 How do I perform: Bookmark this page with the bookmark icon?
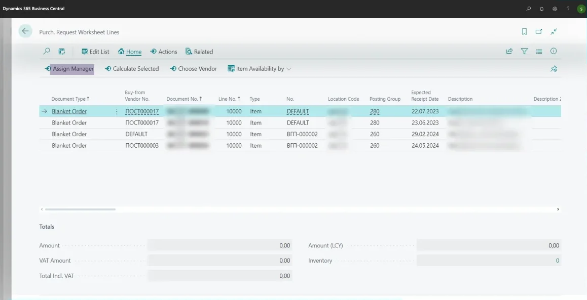click(x=524, y=32)
